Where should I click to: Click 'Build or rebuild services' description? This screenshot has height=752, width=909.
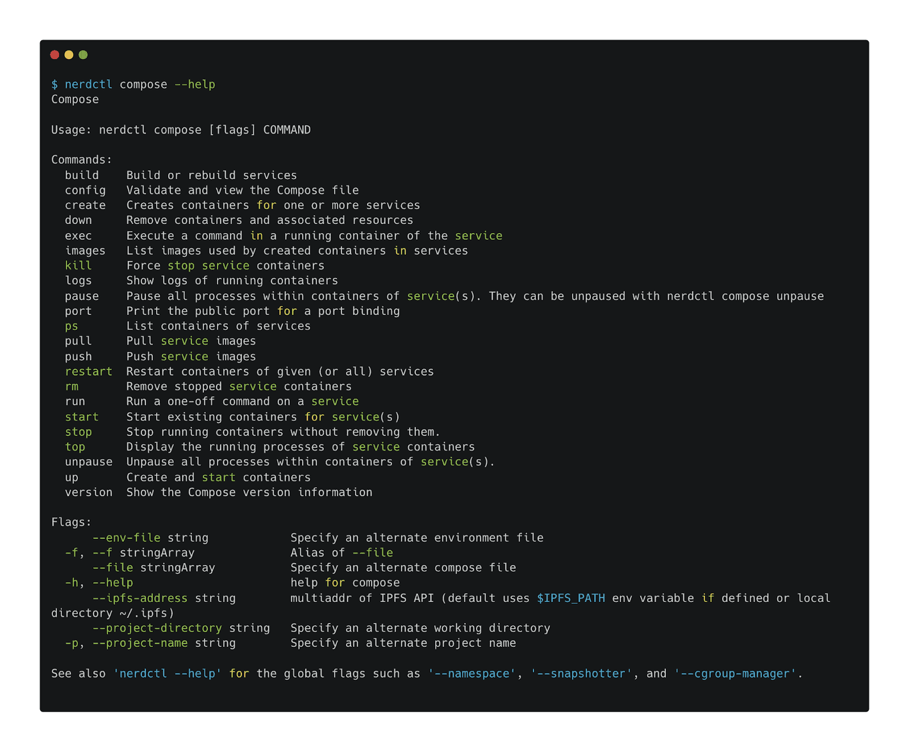click(x=211, y=175)
